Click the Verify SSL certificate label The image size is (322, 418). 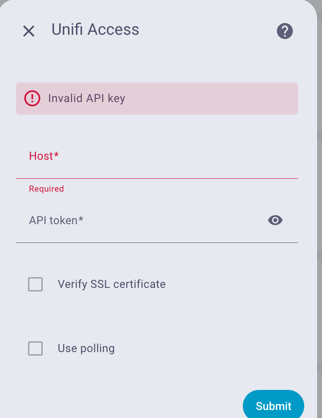(x=112, y=284)
